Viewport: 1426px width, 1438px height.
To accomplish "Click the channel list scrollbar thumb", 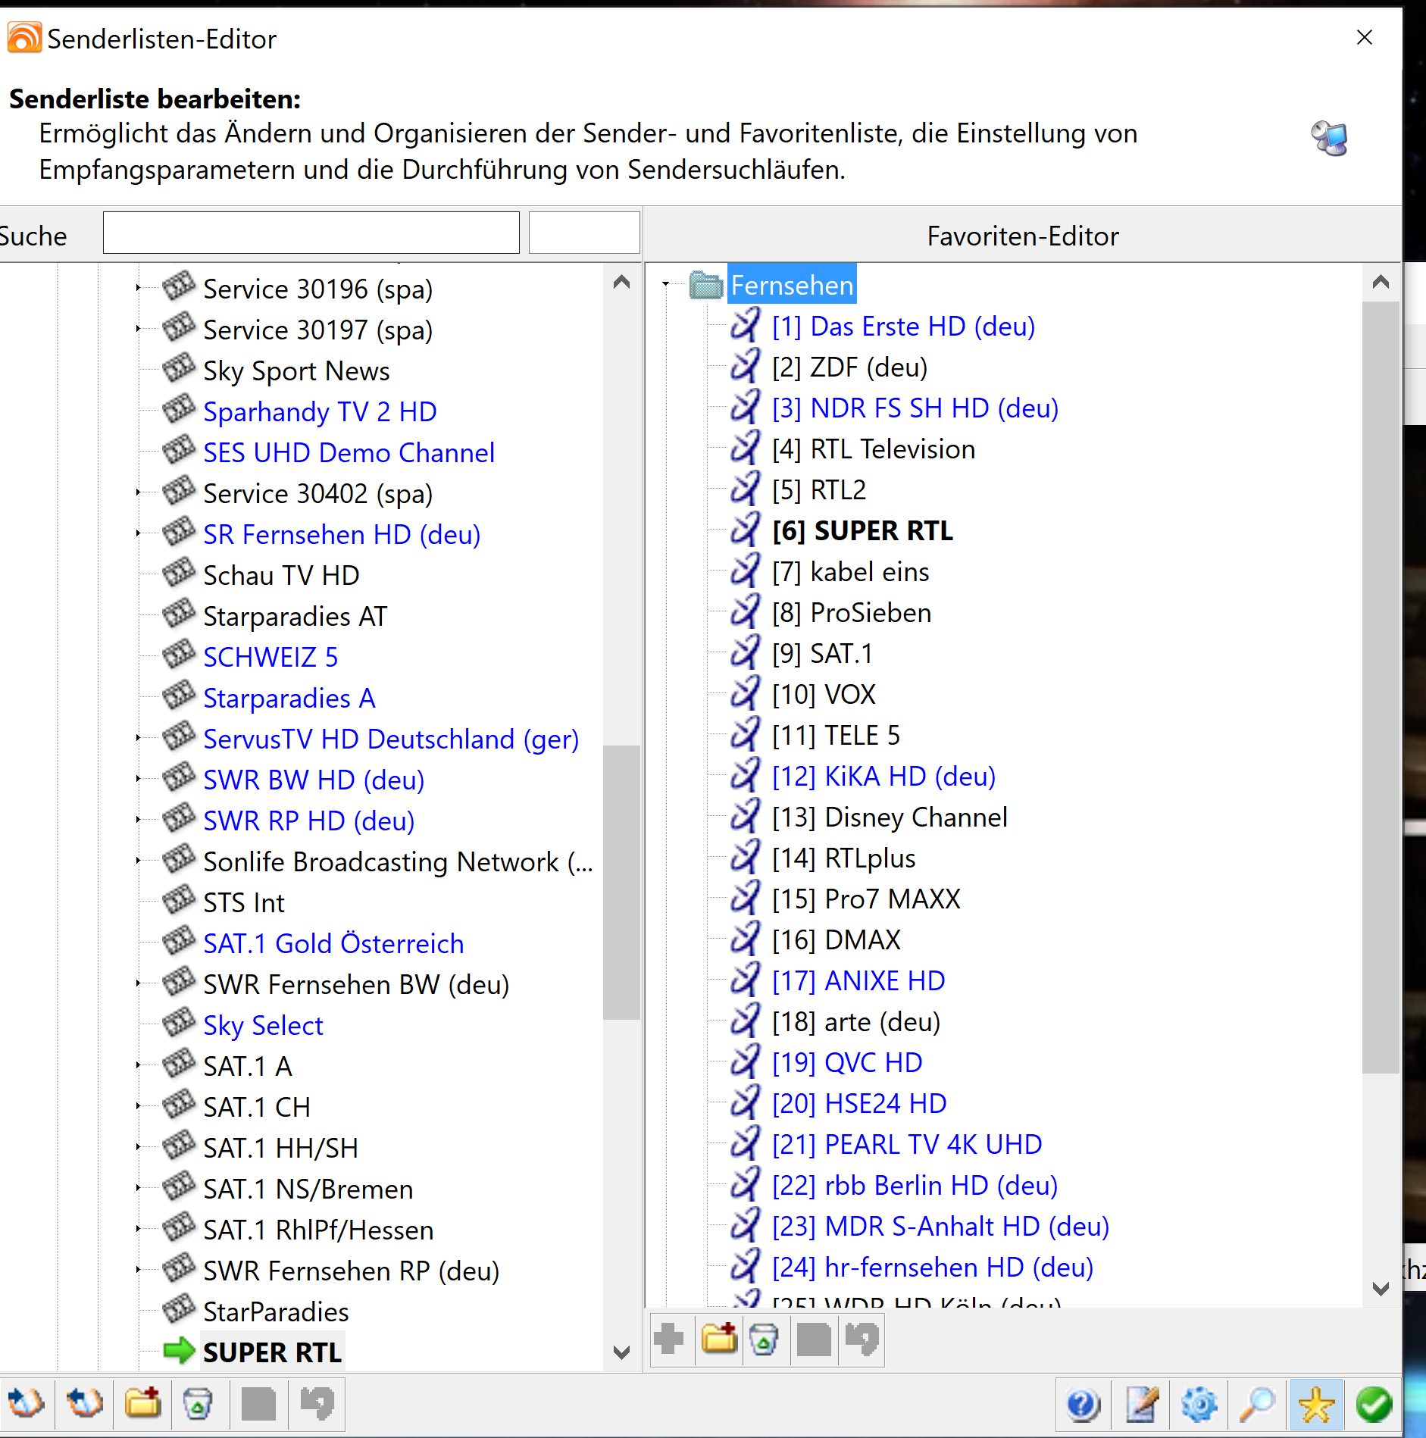I will 622,883.
